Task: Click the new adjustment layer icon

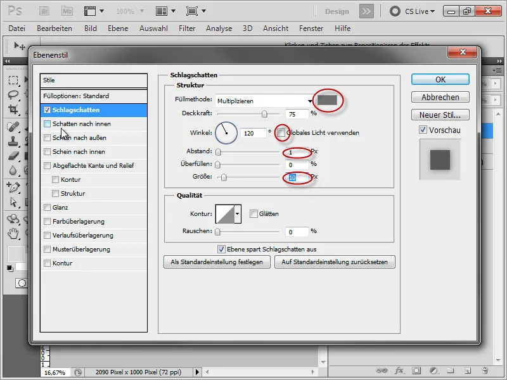Action: (x=433, y=370)
